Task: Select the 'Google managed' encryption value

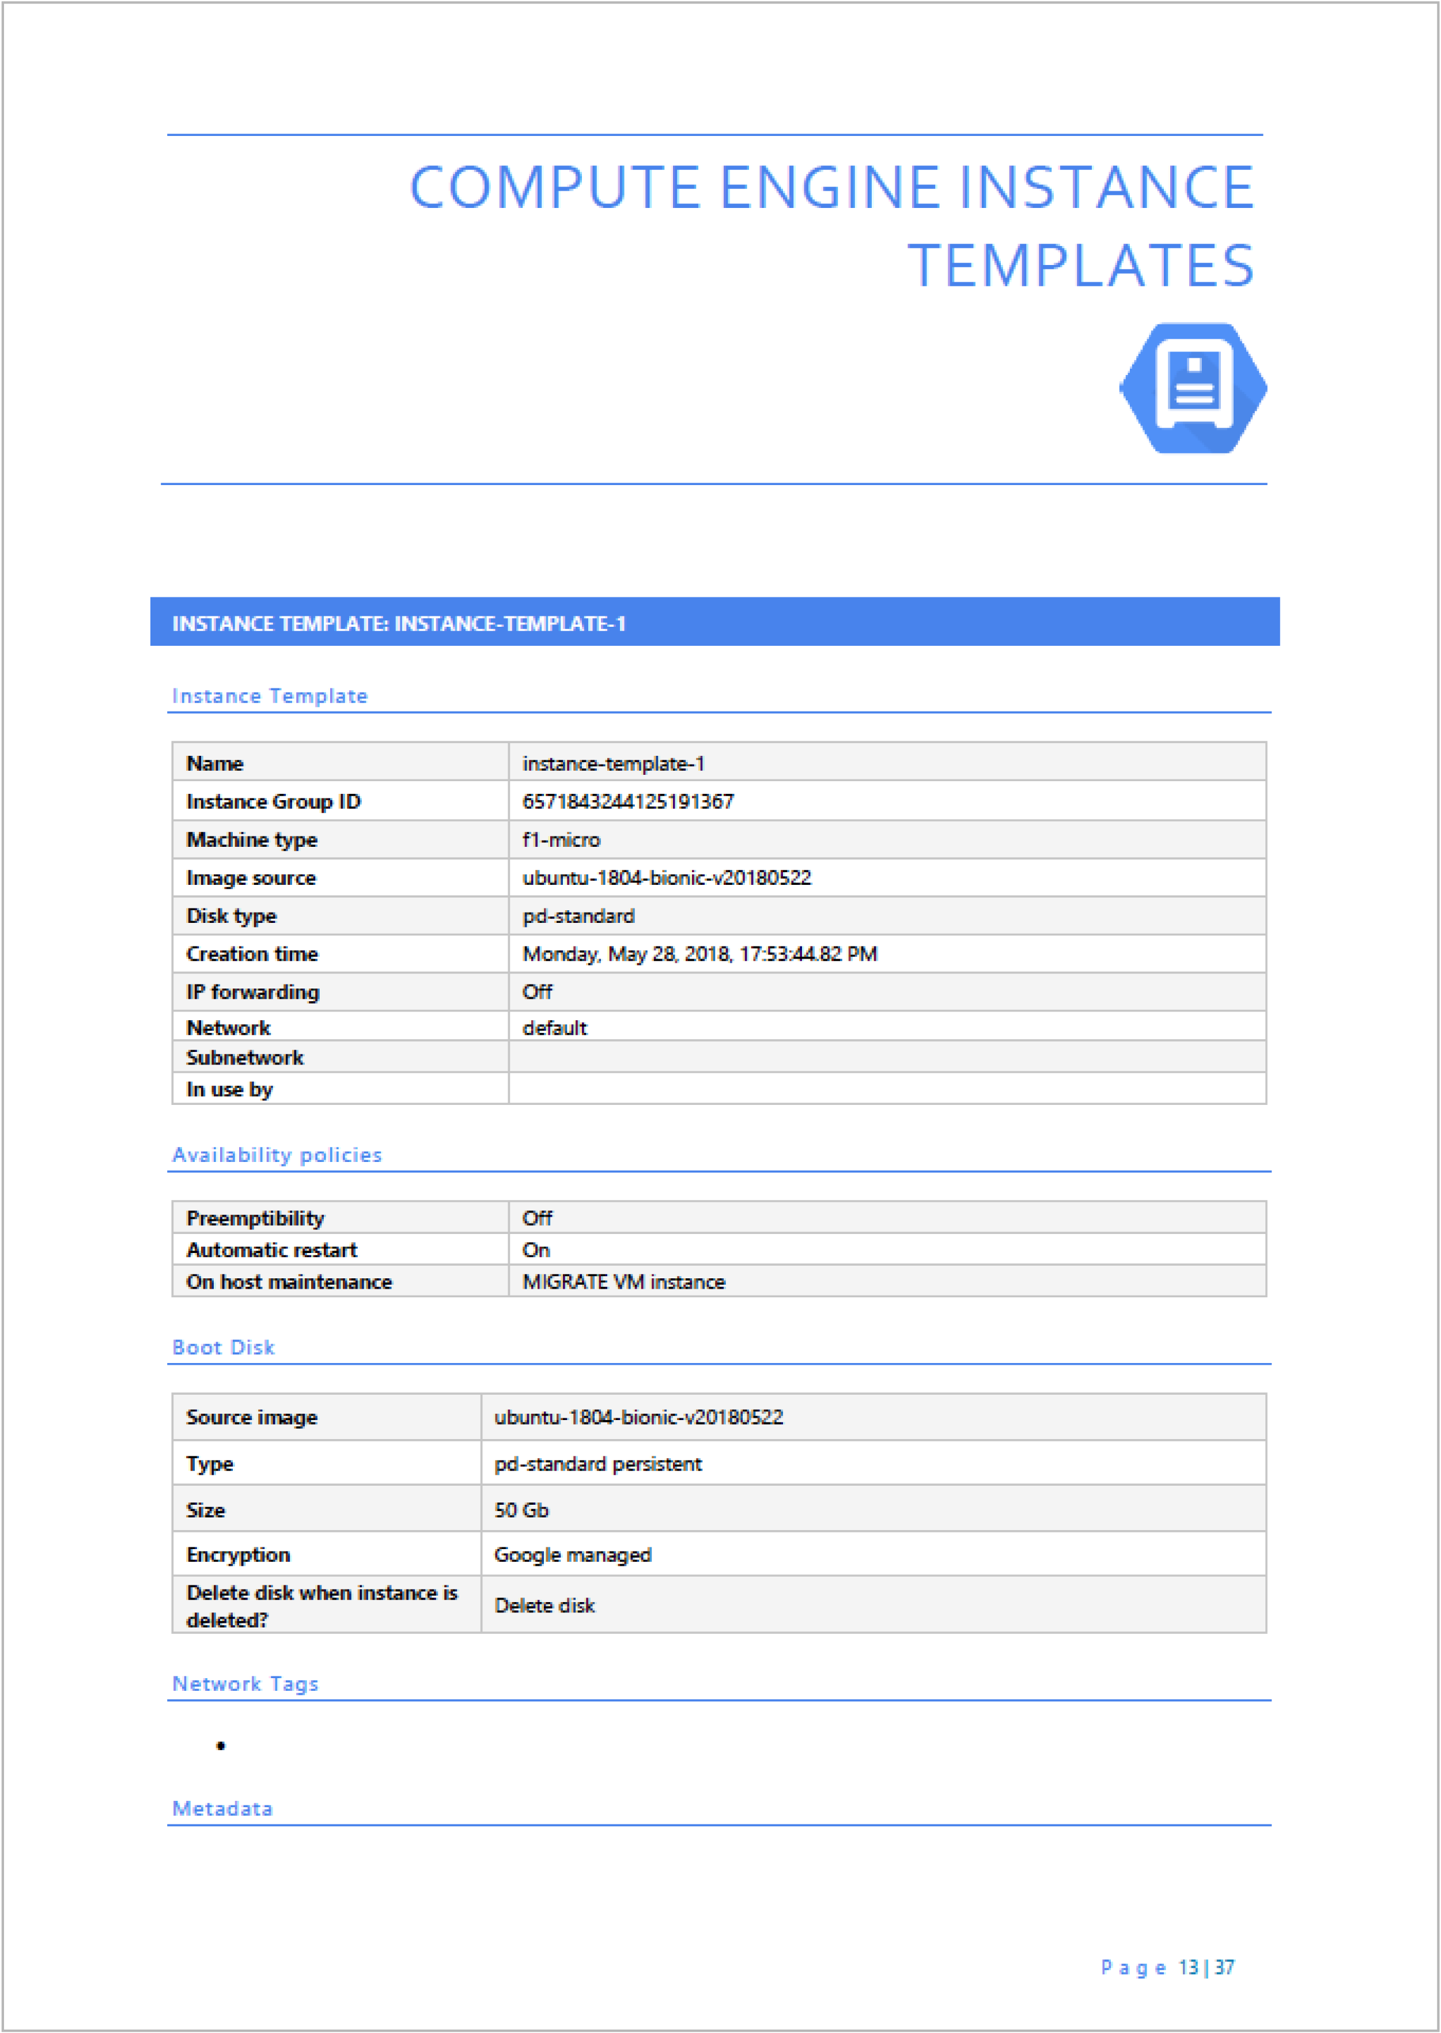Action: [x=573, y=1556]
